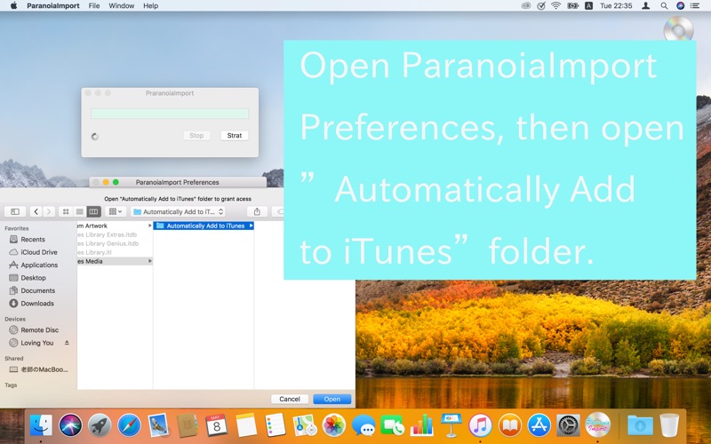The height and width of the screenshot is (444, 711).
Task: Open Launchpad rocket icon in dock
Action: tap(100, 426)
